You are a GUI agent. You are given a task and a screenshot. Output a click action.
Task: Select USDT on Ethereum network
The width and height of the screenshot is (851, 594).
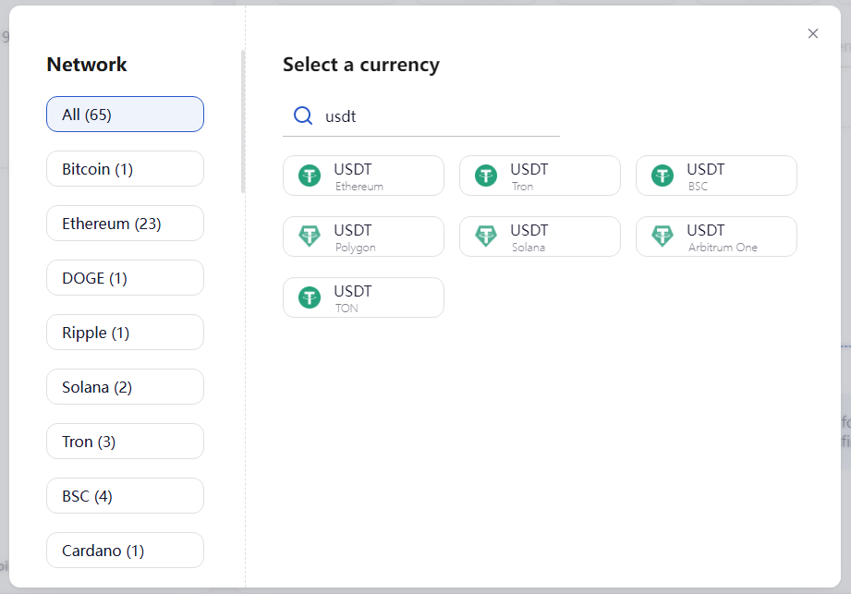tap(363, 176)
